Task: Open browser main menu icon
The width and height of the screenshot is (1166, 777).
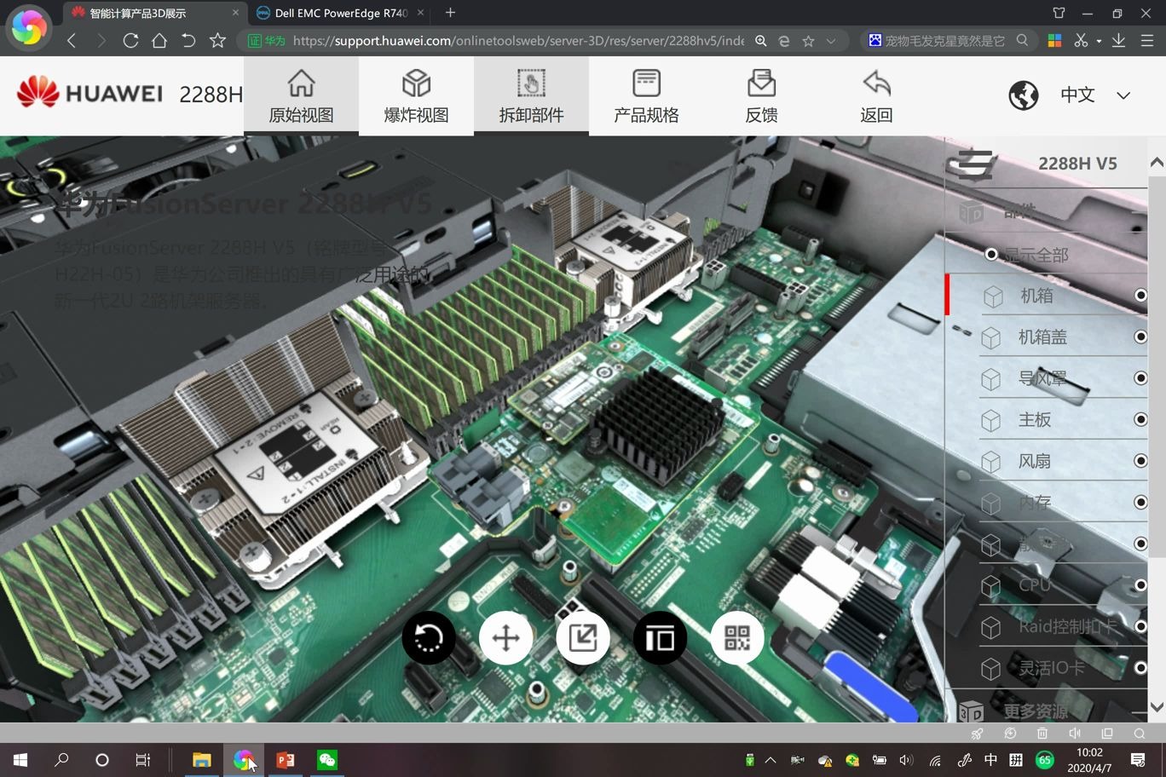Action: [x=1147, y=40]
